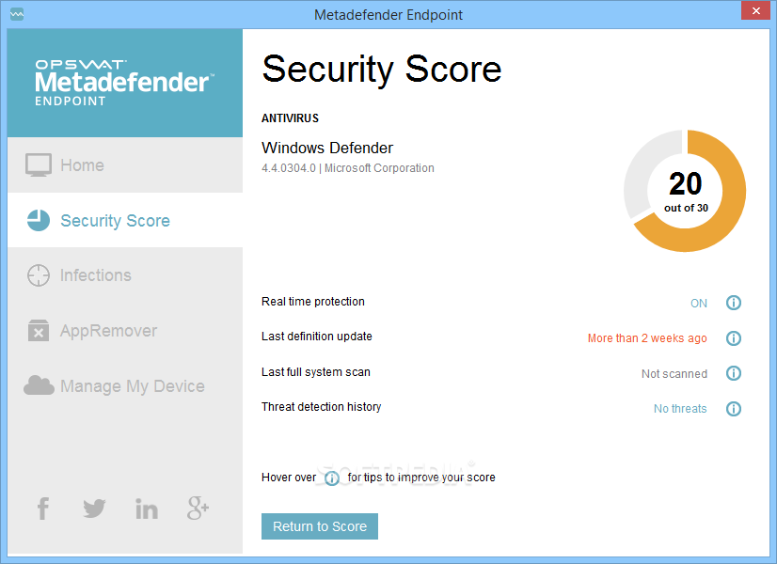Click the 'Not scanned' status text

[x=674, y=374]
